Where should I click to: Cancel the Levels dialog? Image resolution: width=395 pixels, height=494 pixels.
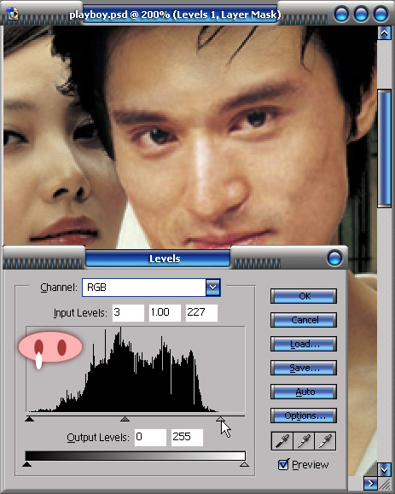click(304, 320)
